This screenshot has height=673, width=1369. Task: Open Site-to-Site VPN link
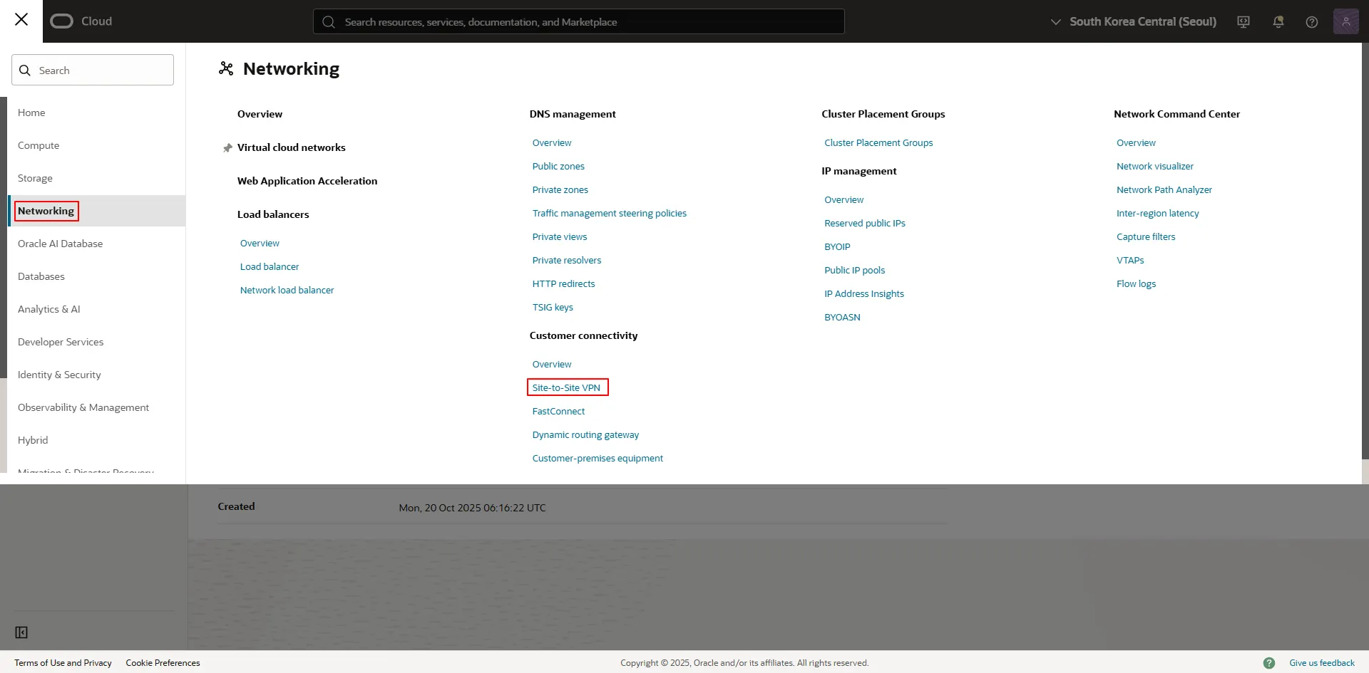[566, 387]
